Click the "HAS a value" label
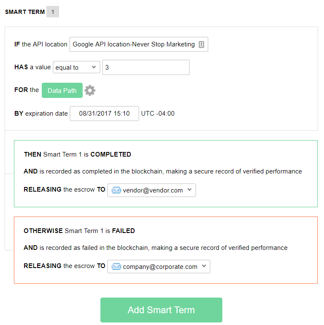Viewport: 324px width, 325px height. [32, 67]
